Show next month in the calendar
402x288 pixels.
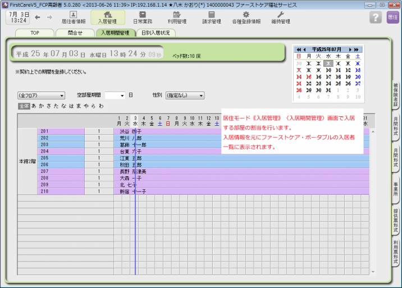pos(350,49)
